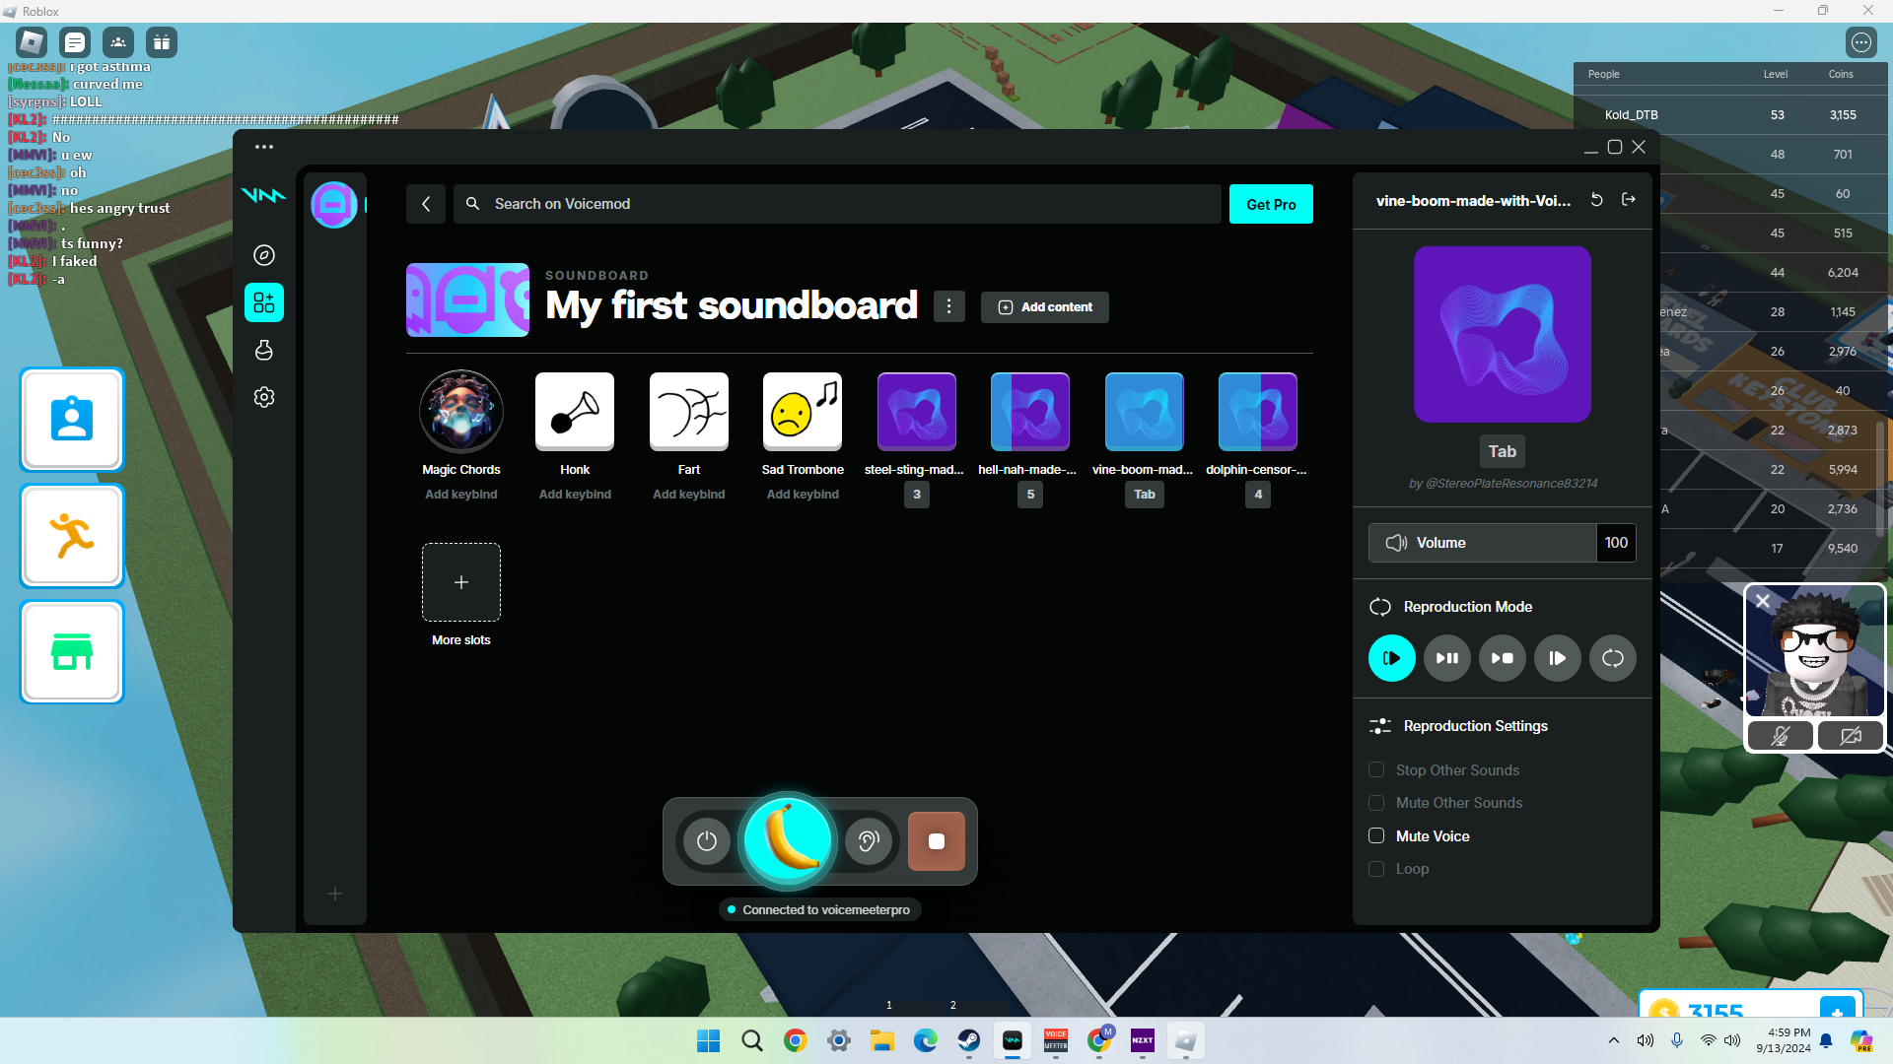Screen dimensions: 1893x1064
Task: Add keybind for Honk
Action: click(575, 495)
